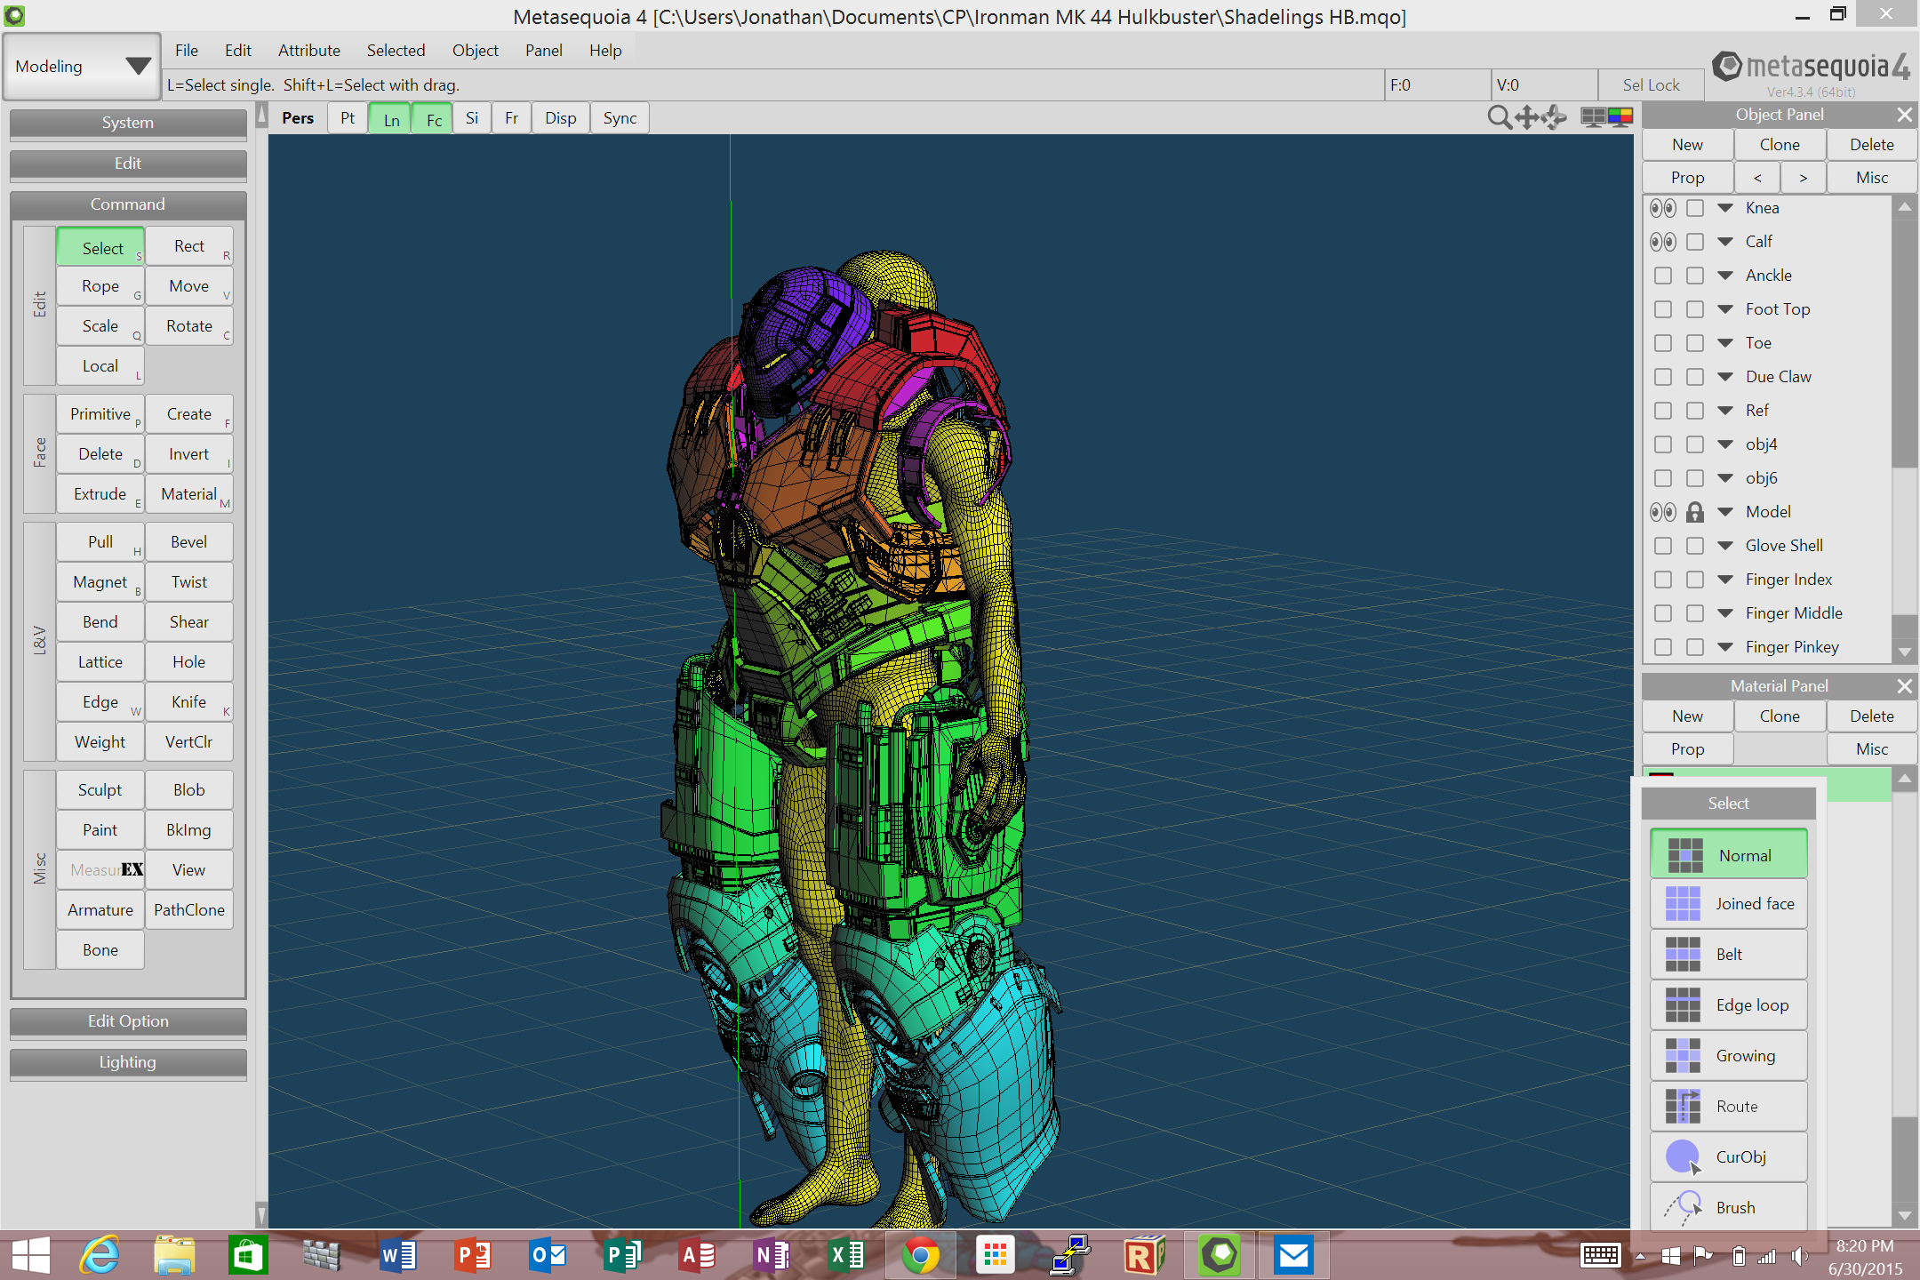Open the Object menu
The height and width of the screenshot is (1280, 1920).
pyautogui.click(x=476, y=51)
